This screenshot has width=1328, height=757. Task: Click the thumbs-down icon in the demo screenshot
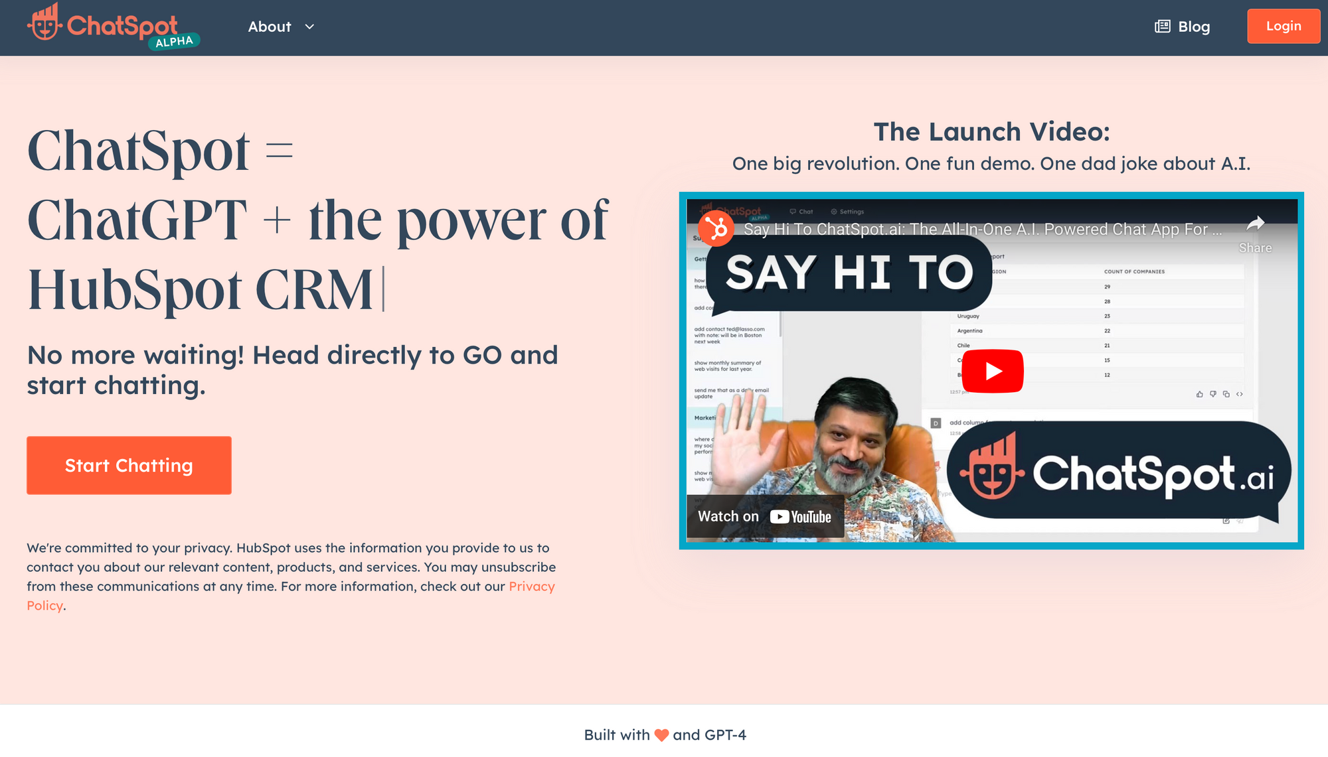pyautogui.click(x=1213, y=393)
